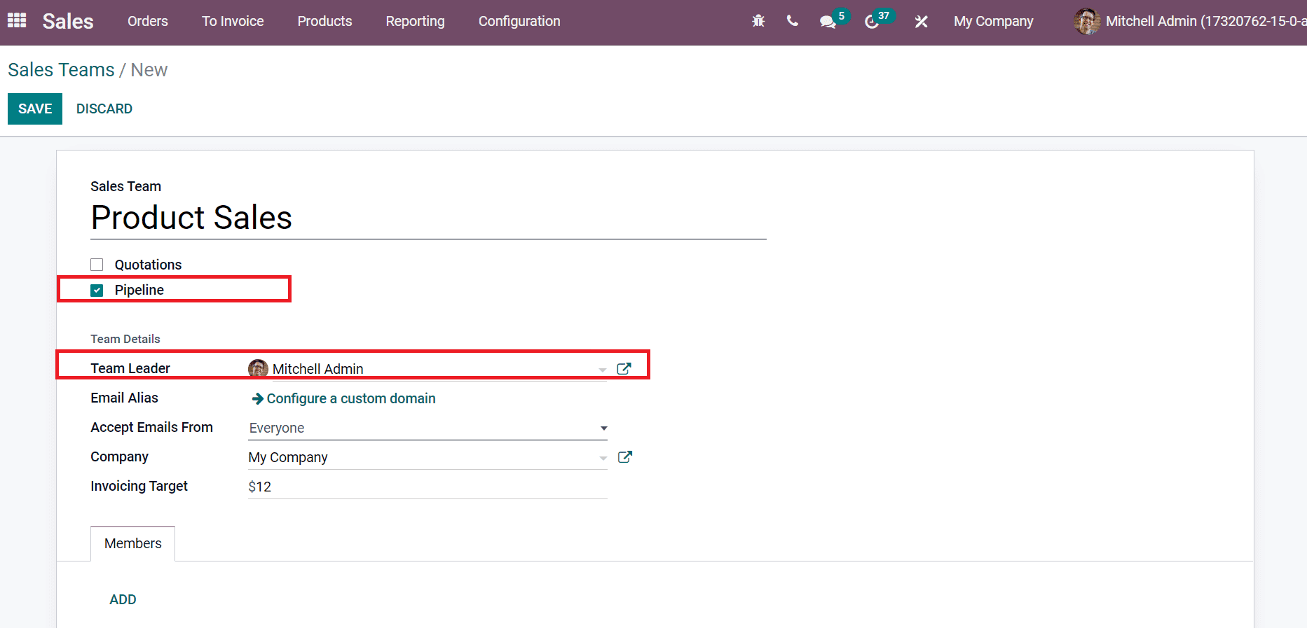Open the Configuration menu
This screenshot has height=628, width=1307.
(519, 22)
